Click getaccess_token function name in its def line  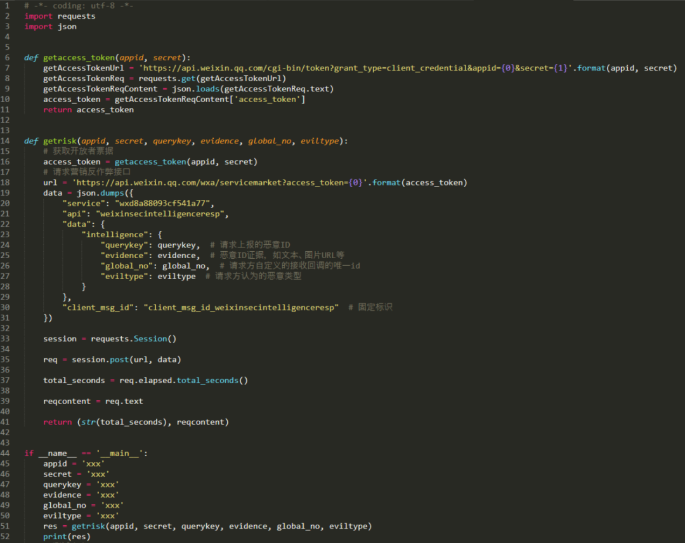click(x=81, y=58)
